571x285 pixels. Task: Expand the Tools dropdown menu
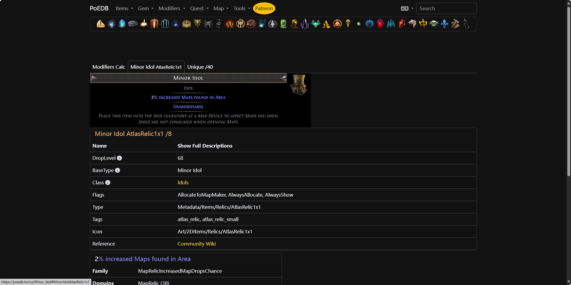coord(242,8)
